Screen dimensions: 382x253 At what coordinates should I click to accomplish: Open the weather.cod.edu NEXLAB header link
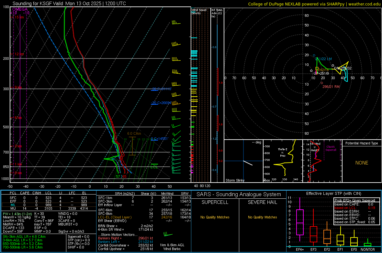coord(314,4)
